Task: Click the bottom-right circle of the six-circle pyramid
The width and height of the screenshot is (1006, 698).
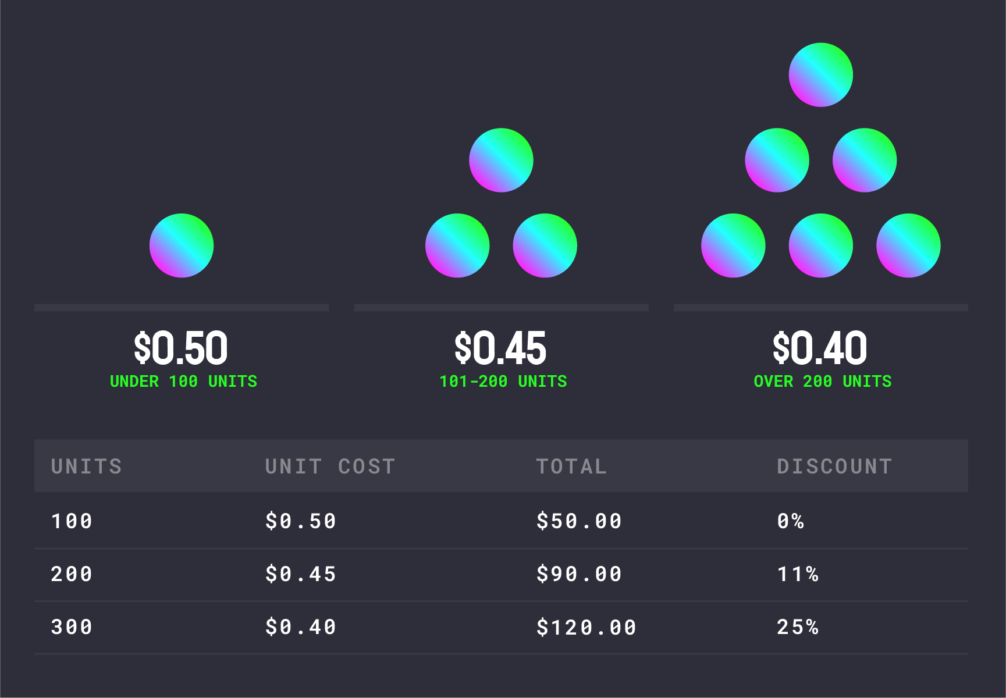Action: click(x=908, y=245)
